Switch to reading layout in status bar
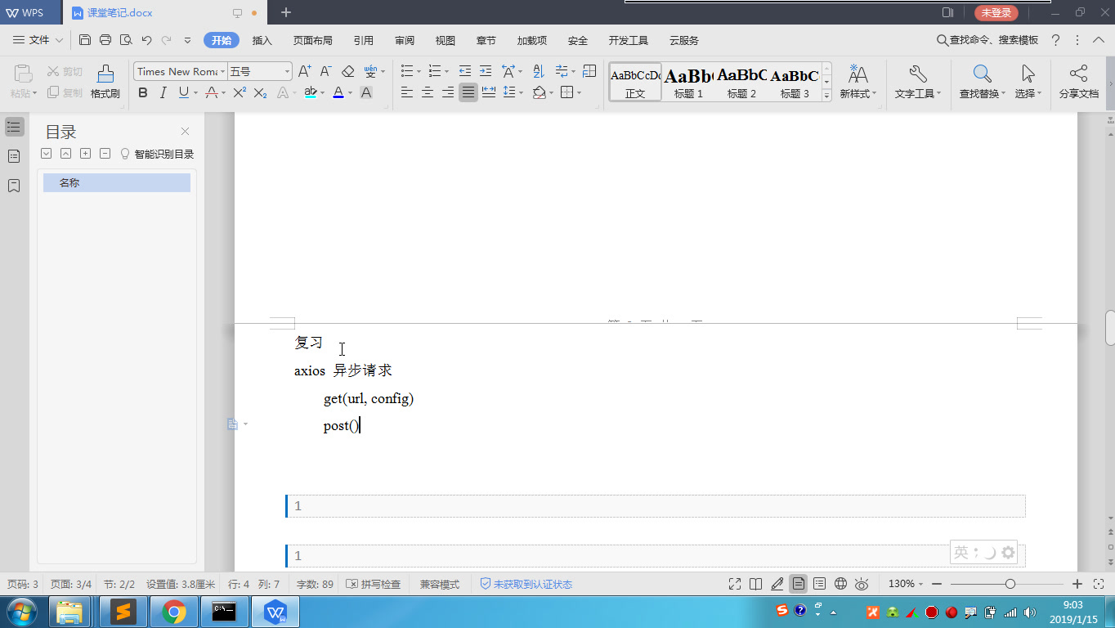The width and height of the screenshot is (1115, 628). [756, 584]
